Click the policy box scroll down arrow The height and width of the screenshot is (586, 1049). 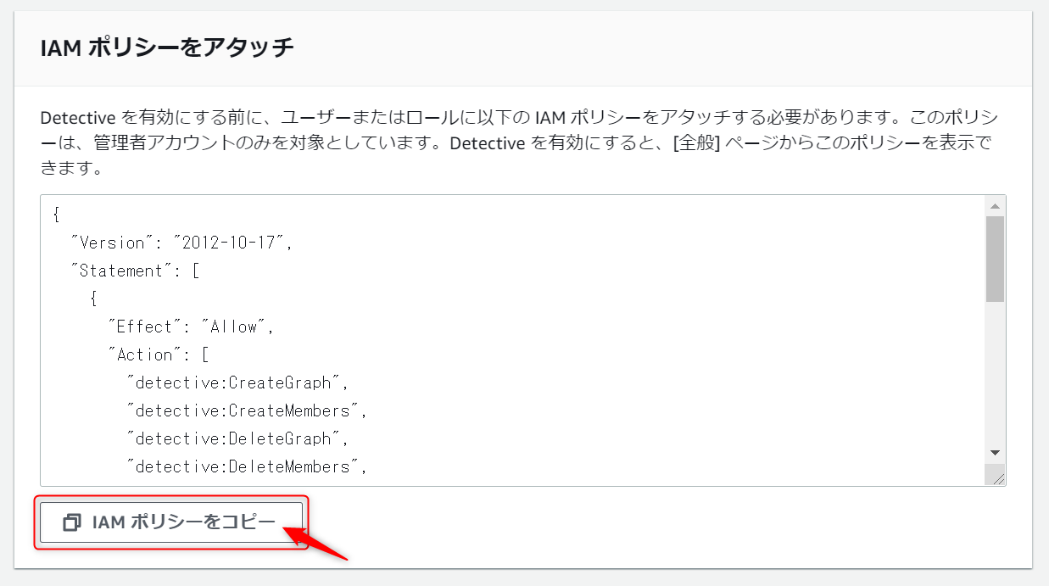tap(996, 453)
